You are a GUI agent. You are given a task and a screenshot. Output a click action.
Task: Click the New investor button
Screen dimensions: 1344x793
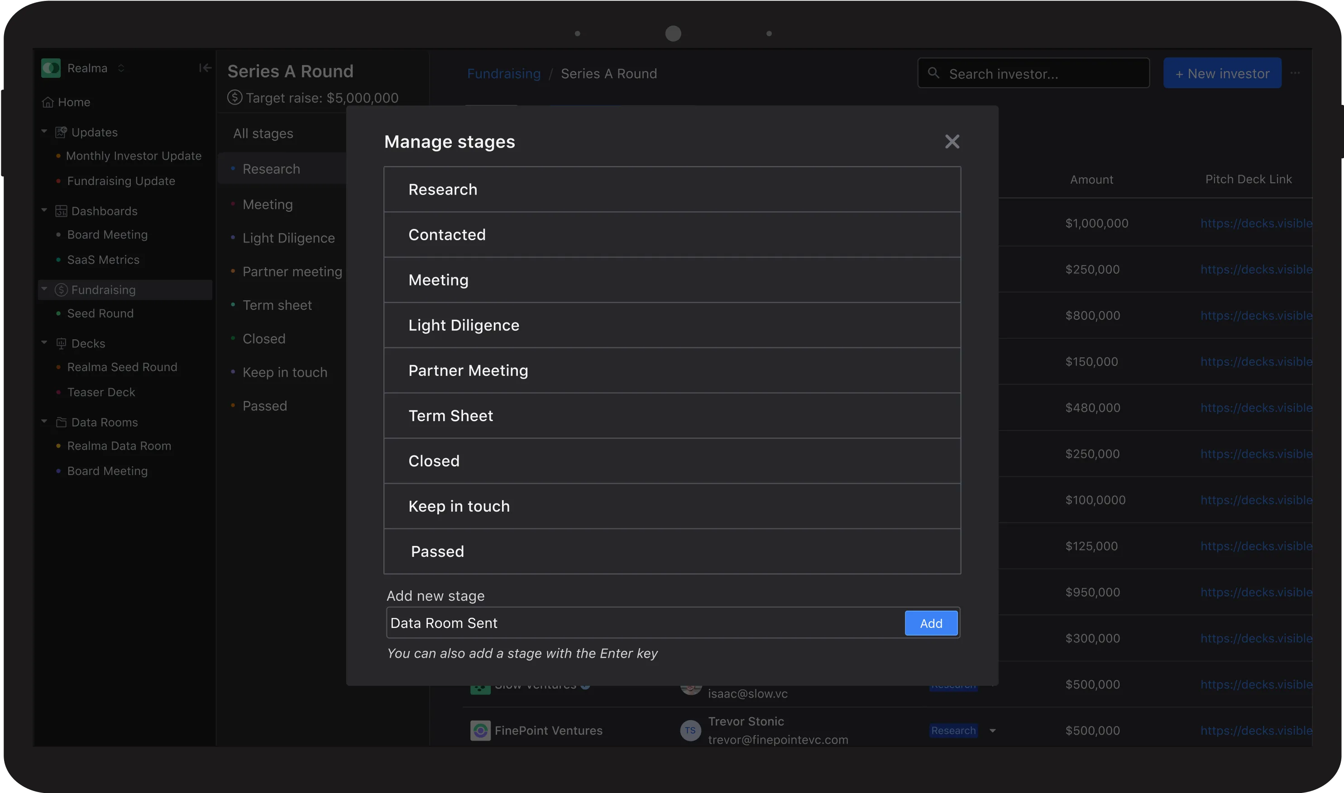pos(1222,73)
